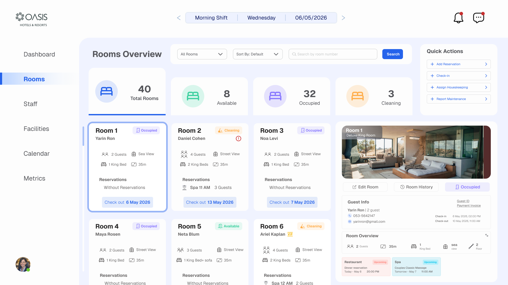Image resolution: width=508 pixels, height=285 pixels.
Task: Click the Room History button
Action: point(416,187)
